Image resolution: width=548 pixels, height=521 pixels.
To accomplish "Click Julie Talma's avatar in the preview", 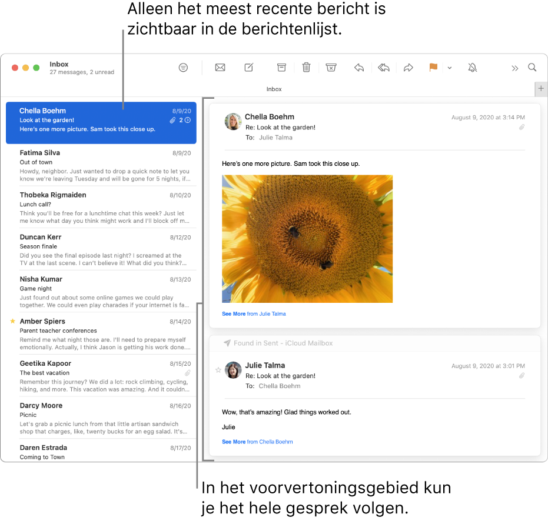I will click(233, 370).
